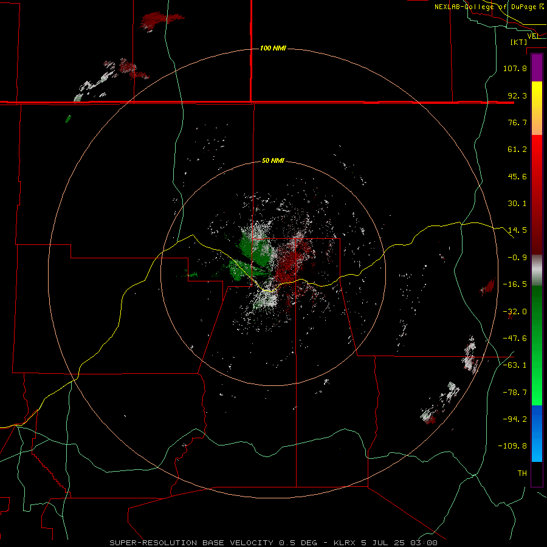Image resolution: width=547 pixels, height=547 pixels.
Task: Click the small green echo below the state border line
Action: click(68, 119)
